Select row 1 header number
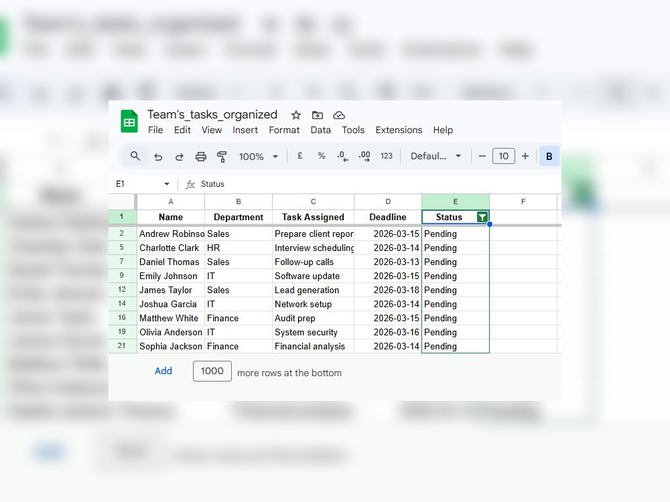The width and height of the screenshot is (670, 502). [x=122, y=216]
